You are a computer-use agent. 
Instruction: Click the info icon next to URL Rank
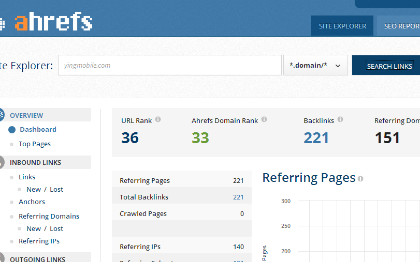click(158, 119)
